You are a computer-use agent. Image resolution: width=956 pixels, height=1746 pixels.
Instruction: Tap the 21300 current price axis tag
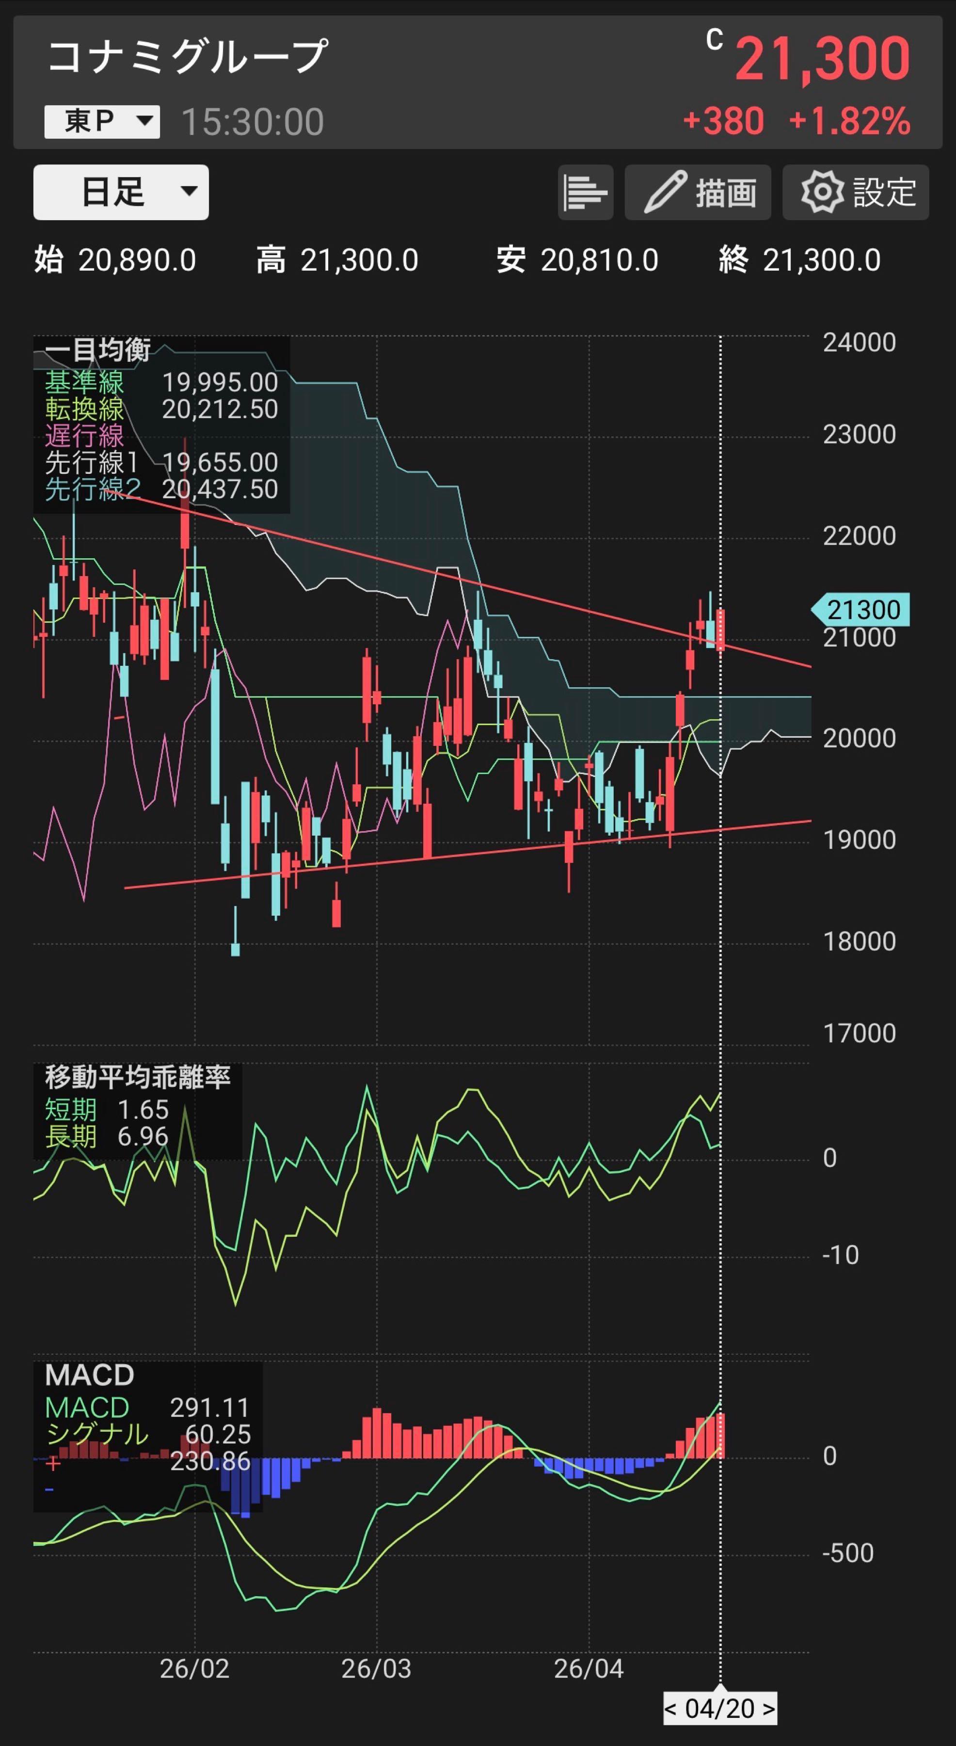click(860, 610)
